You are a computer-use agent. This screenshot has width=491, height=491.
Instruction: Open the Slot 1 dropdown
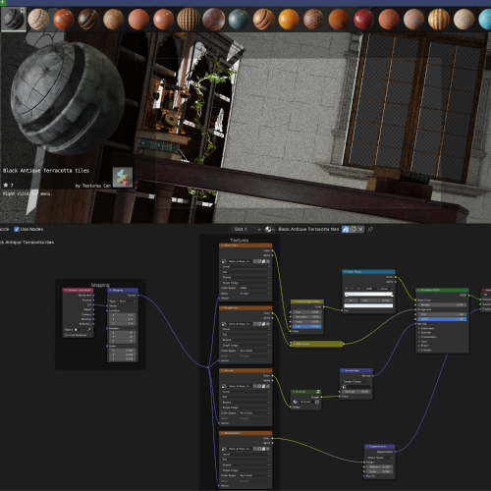(x=246, y=229)
